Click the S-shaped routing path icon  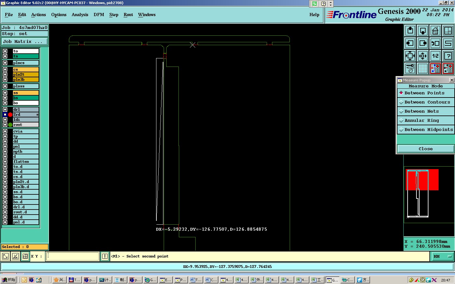pyautogui.click(x=448, y=43)
